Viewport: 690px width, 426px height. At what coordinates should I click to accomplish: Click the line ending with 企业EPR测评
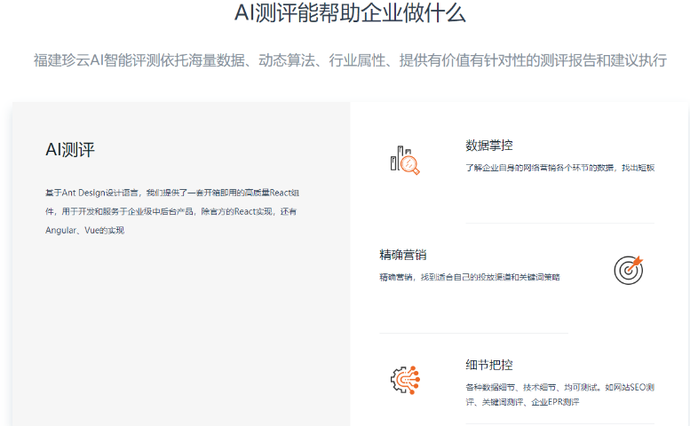click(x=522, y=403)
